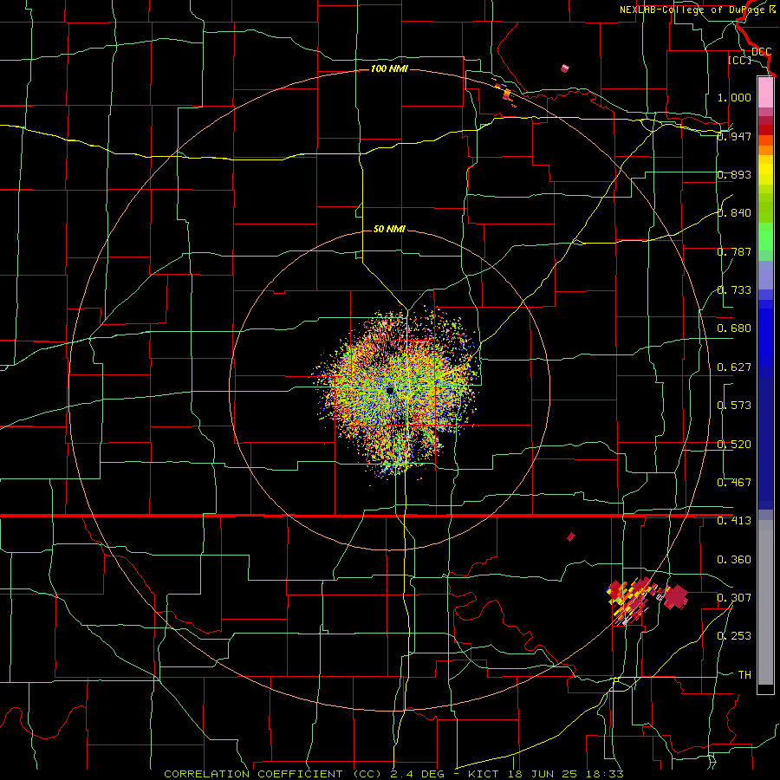Screen dimensions: 780x780
Task: Click the 0.787 scale value
Action: 734,251
